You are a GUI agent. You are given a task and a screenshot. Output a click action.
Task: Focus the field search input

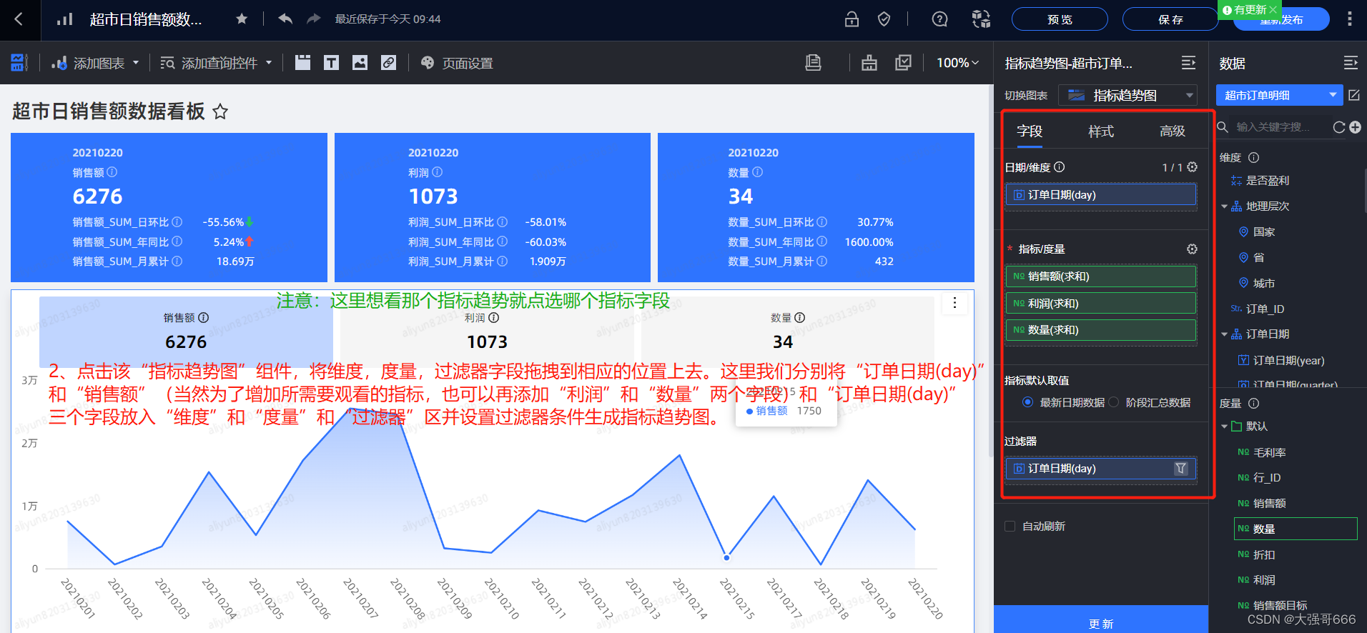[1280, 127]
